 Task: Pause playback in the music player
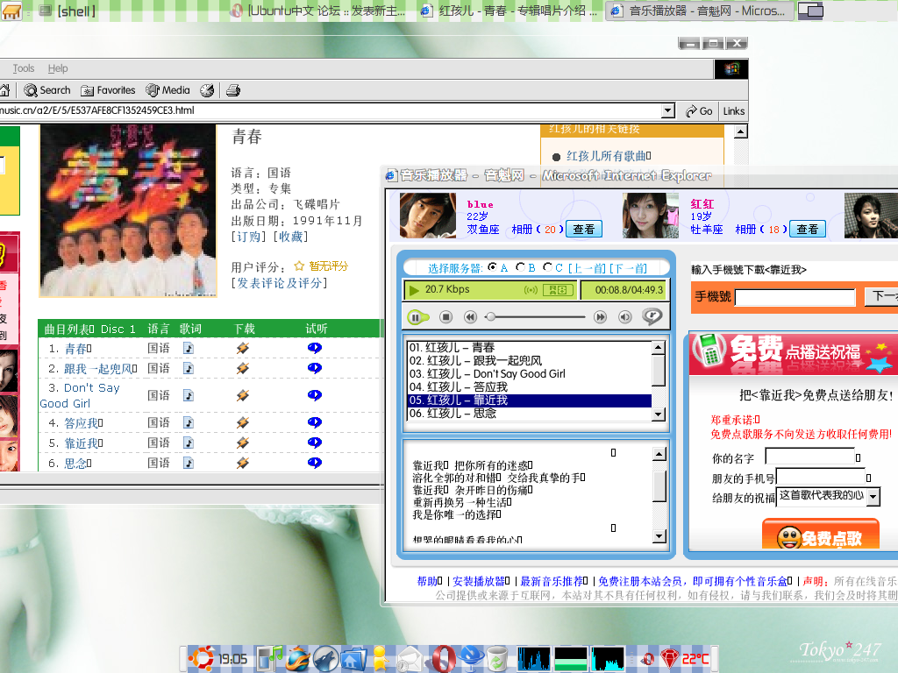(417, 316)
